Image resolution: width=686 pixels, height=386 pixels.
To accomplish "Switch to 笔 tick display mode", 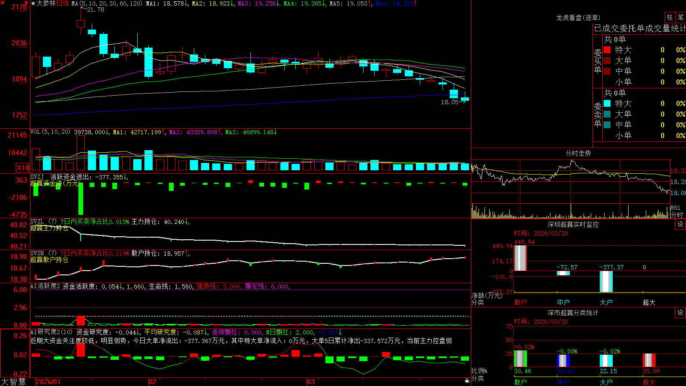I will coord(680,17).
